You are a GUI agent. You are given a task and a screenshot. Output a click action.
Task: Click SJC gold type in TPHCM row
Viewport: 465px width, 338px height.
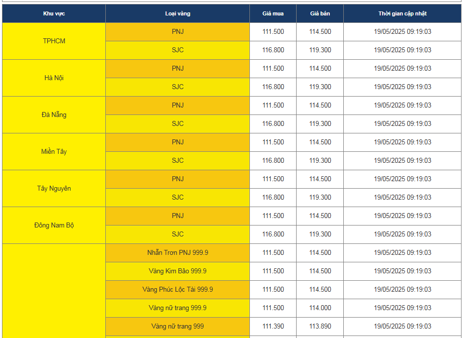tap(177, 50)
